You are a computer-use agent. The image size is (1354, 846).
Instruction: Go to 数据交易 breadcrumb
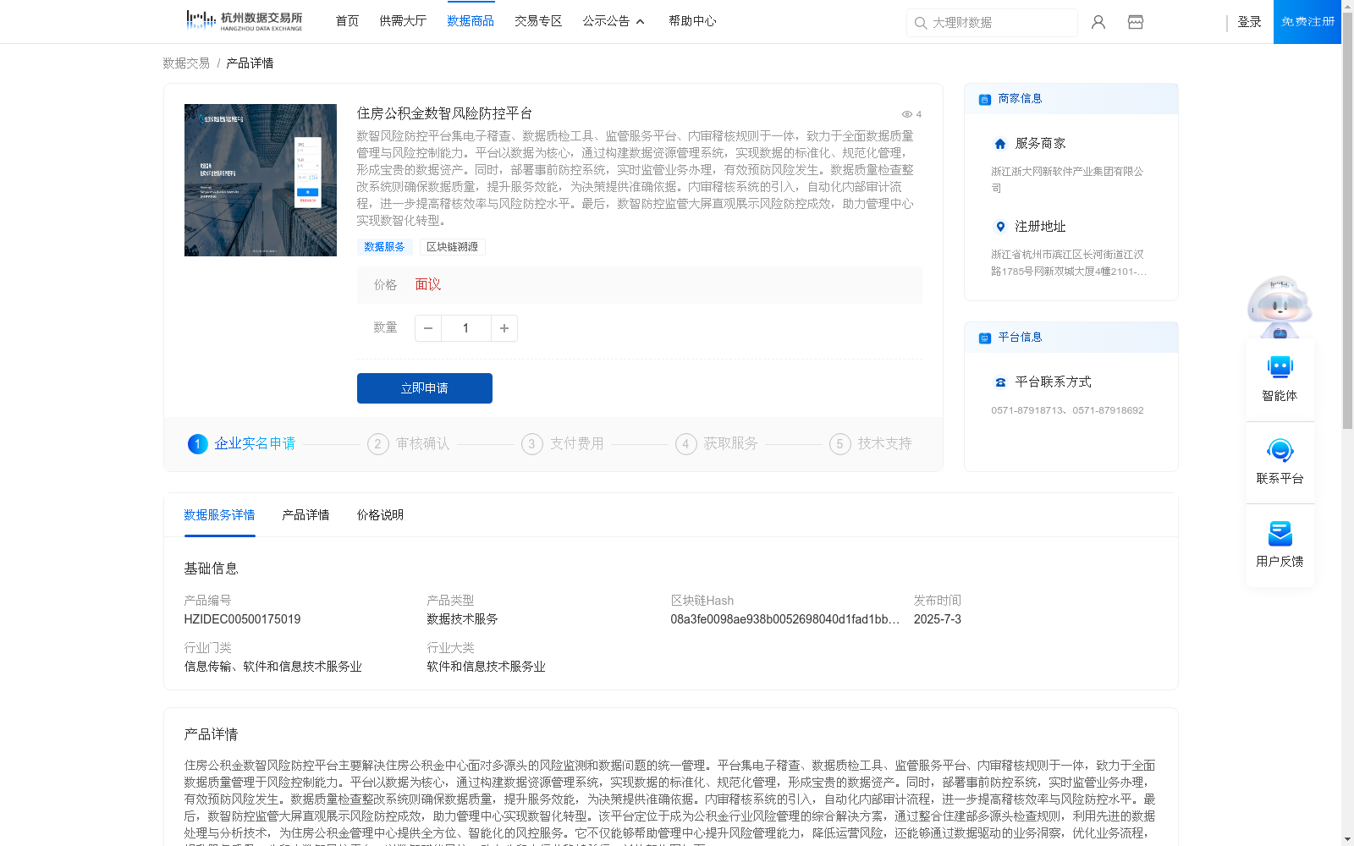[186, 63]
